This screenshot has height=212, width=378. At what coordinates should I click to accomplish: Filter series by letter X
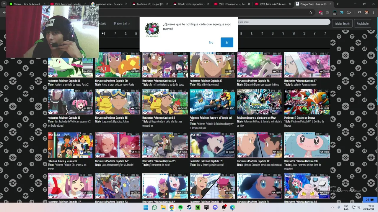pos(304,34)
